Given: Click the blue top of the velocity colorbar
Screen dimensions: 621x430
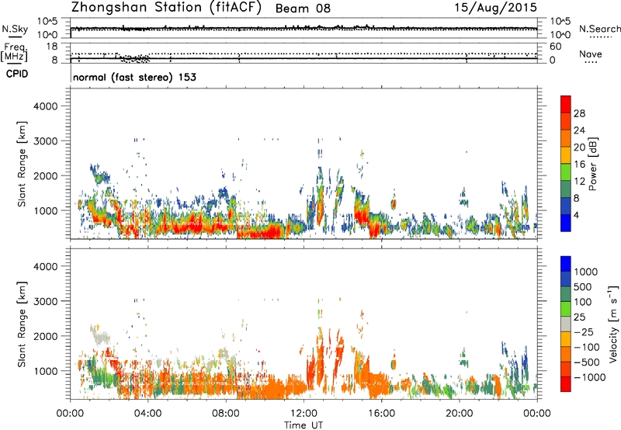Looking at the screenshot, I should point(566,264).
